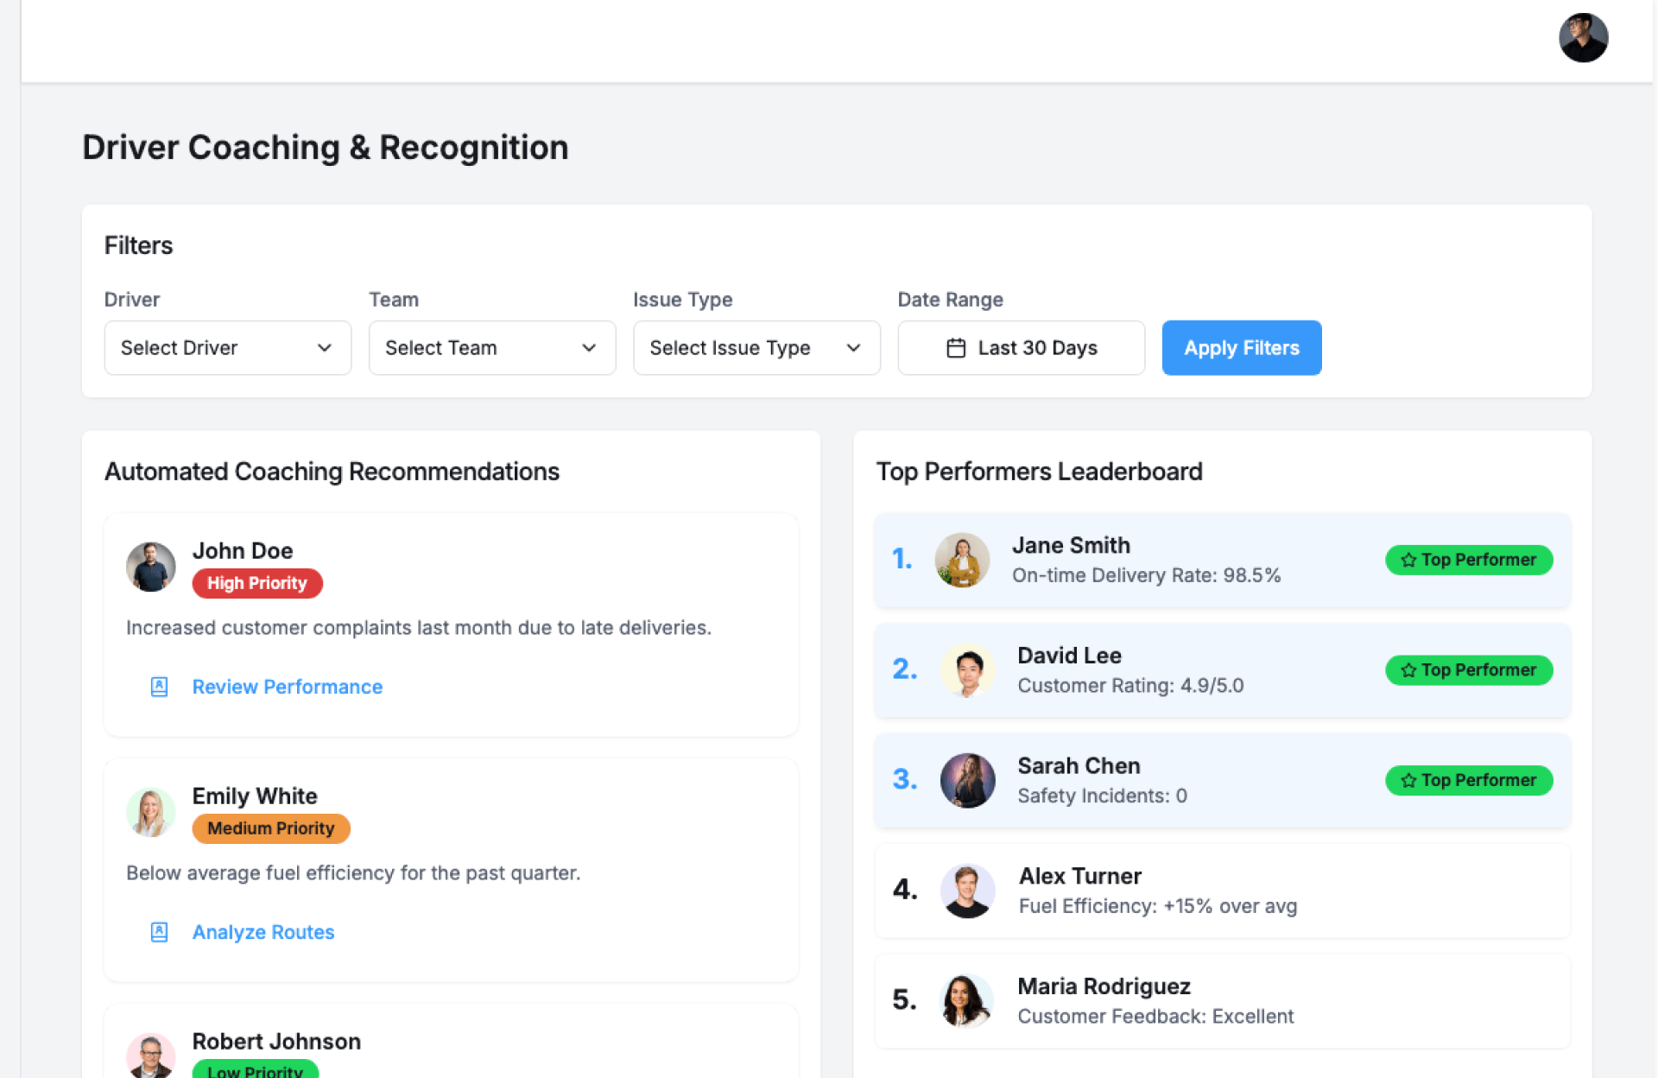Click Emily White's avatar

click(x=151, y=812)
